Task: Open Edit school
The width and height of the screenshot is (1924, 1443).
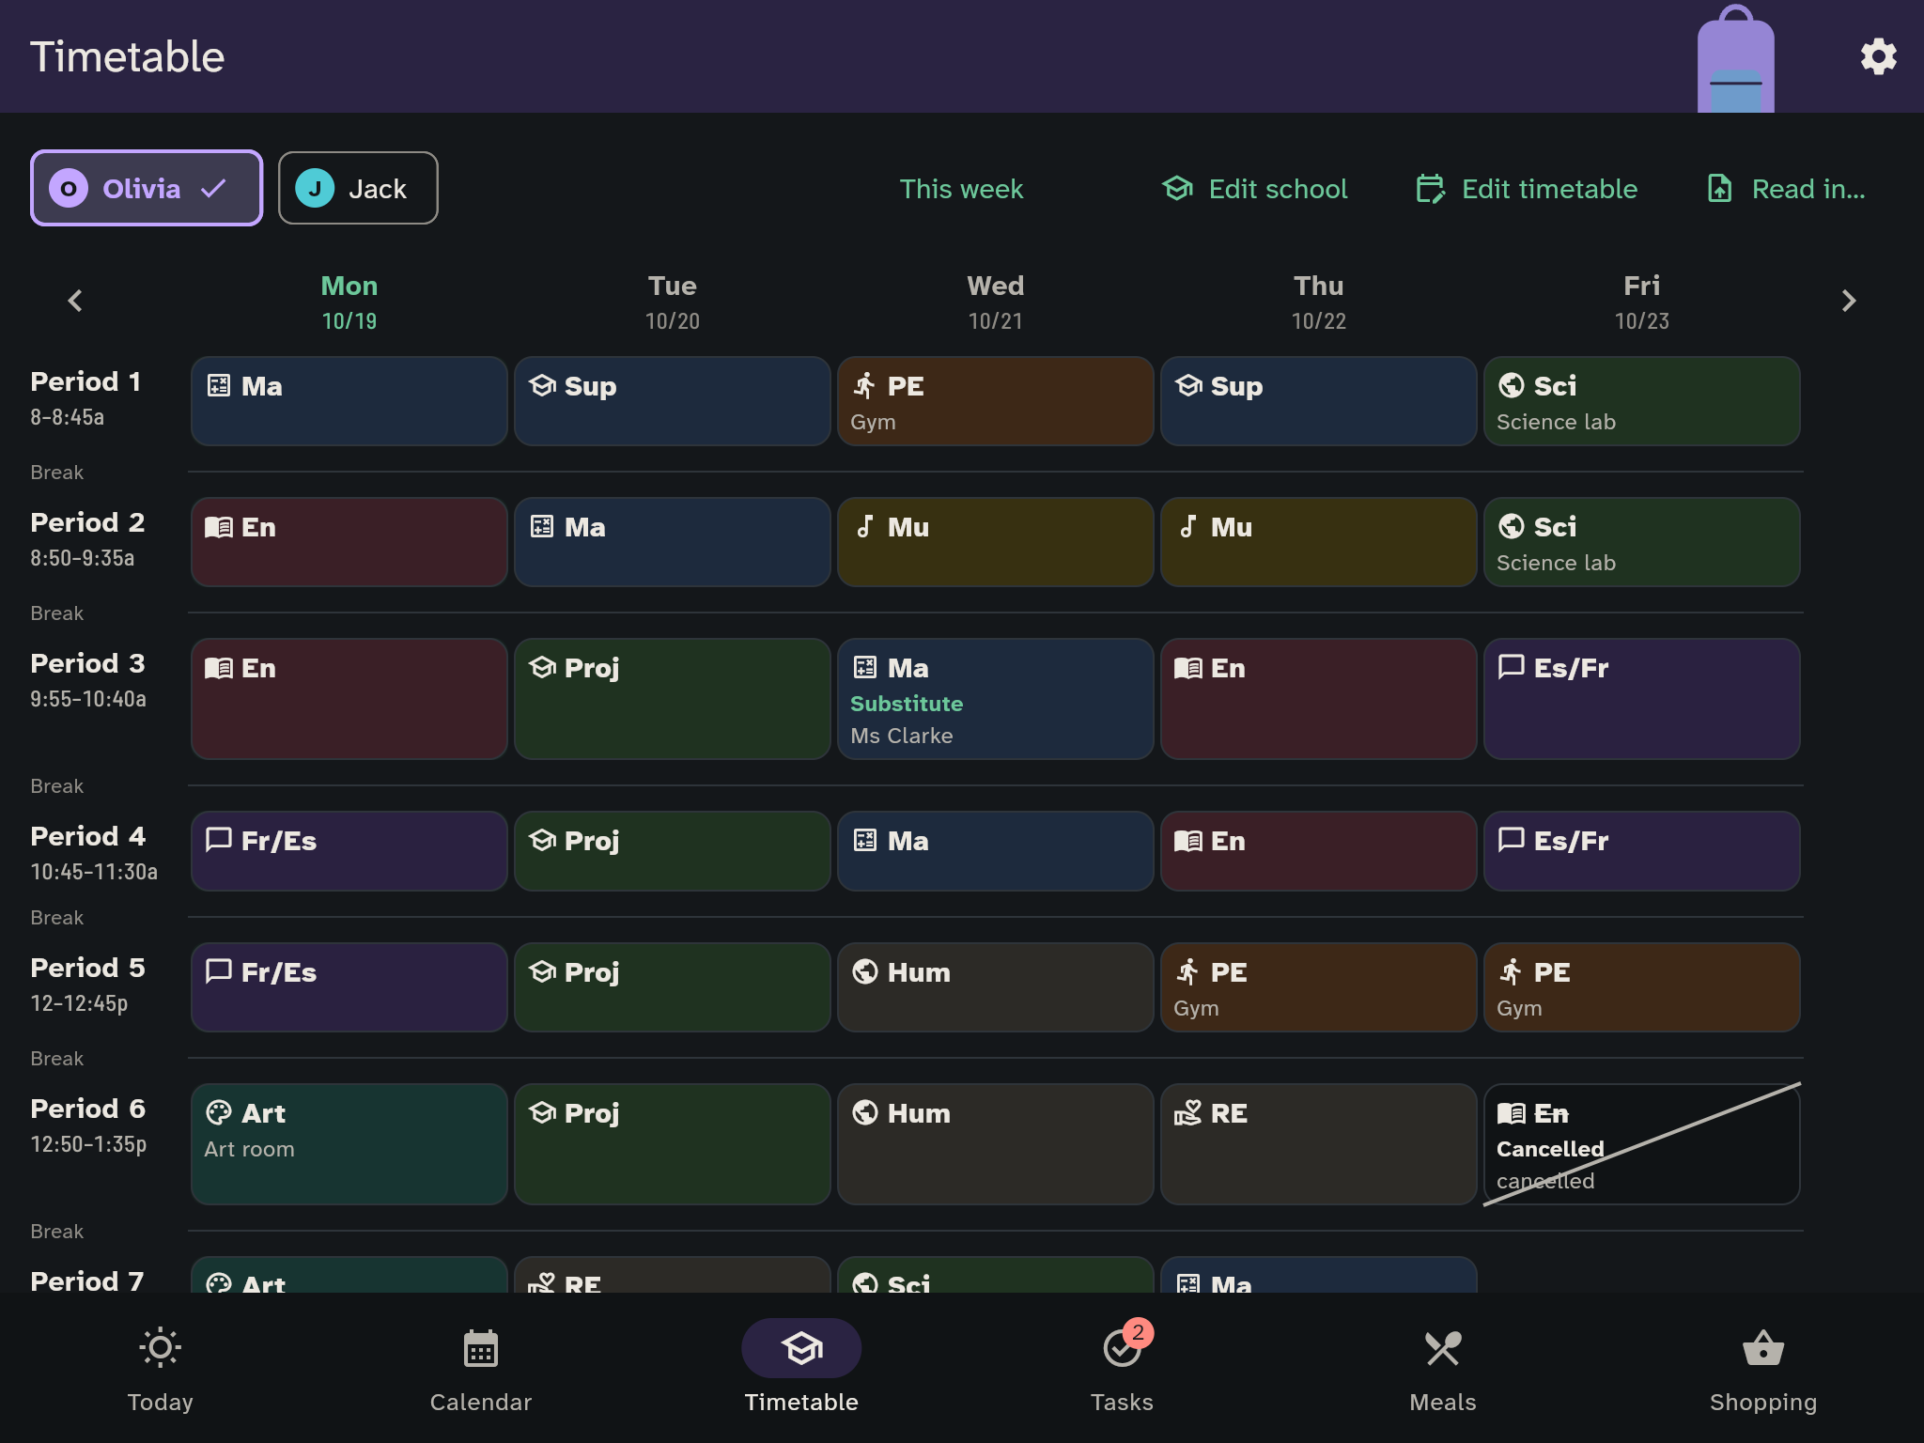Action: pyautogui.click(x=1254, y=189)
